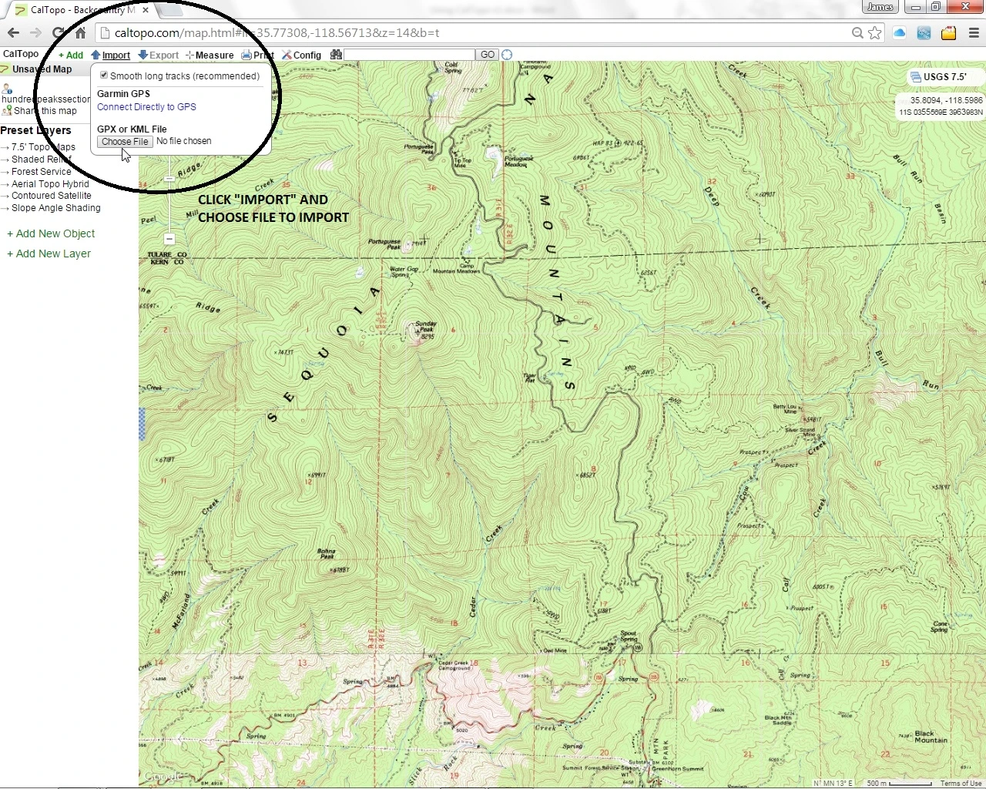Open the iCloud extension icon
986x789 pixels.
(x=899, y=32)
